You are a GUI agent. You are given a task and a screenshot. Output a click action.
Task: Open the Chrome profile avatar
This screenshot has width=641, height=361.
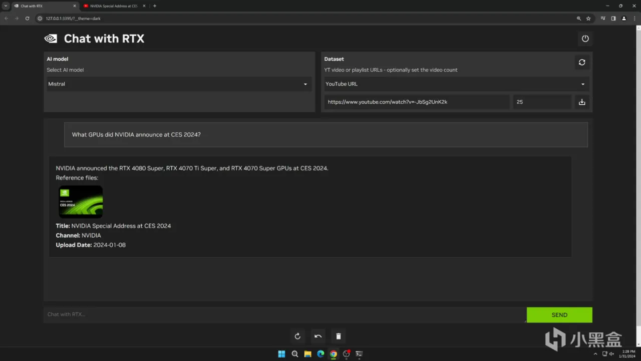624,18
